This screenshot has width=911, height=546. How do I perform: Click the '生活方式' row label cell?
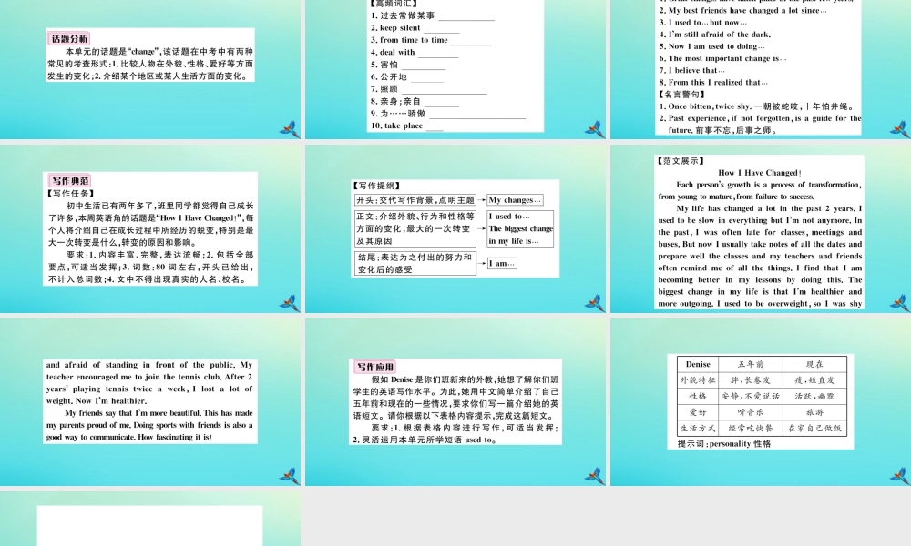pos(698,429)
